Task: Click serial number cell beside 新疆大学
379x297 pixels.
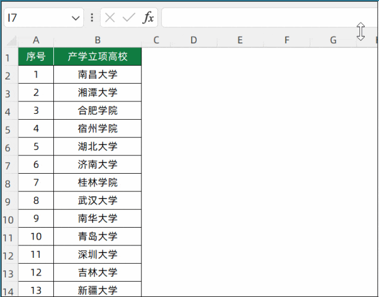Action: (36, 289)
